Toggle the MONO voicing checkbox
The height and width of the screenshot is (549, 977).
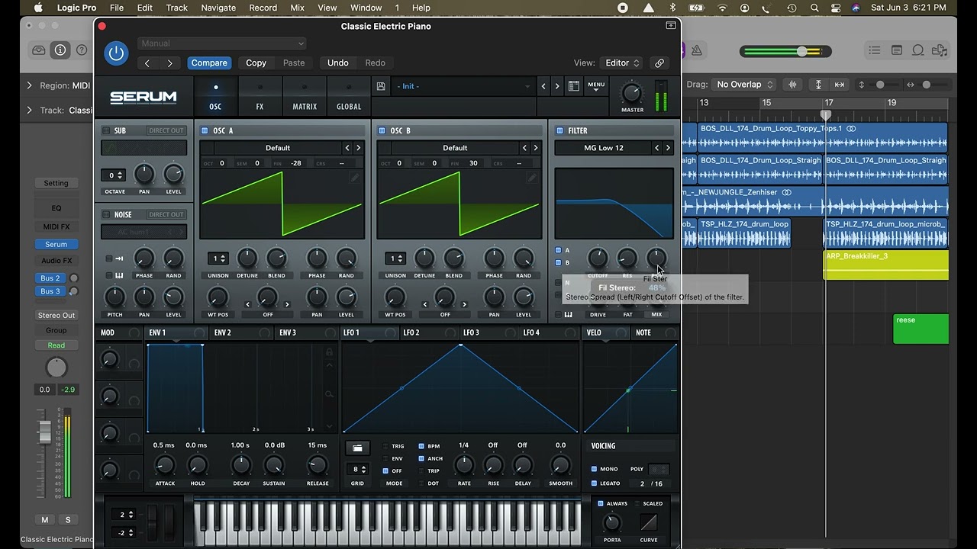coord(595,469)
